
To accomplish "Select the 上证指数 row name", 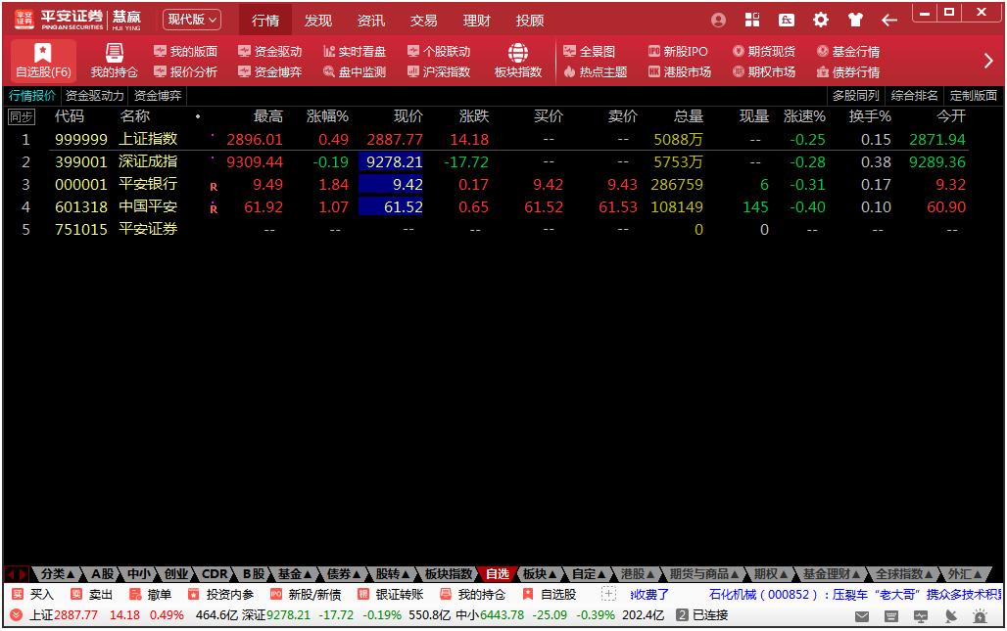I will tap(148, 139).
